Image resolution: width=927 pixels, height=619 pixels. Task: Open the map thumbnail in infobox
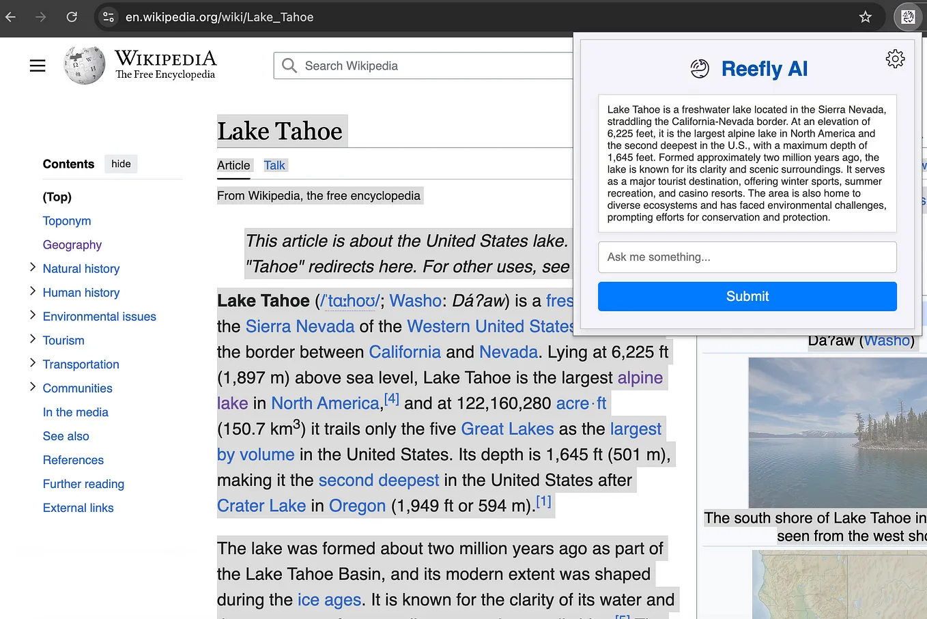[x=839, y=584]
